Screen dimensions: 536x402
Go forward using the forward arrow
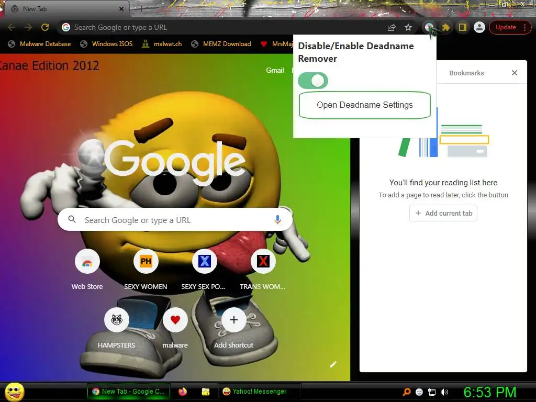click(x=28, y=27)
